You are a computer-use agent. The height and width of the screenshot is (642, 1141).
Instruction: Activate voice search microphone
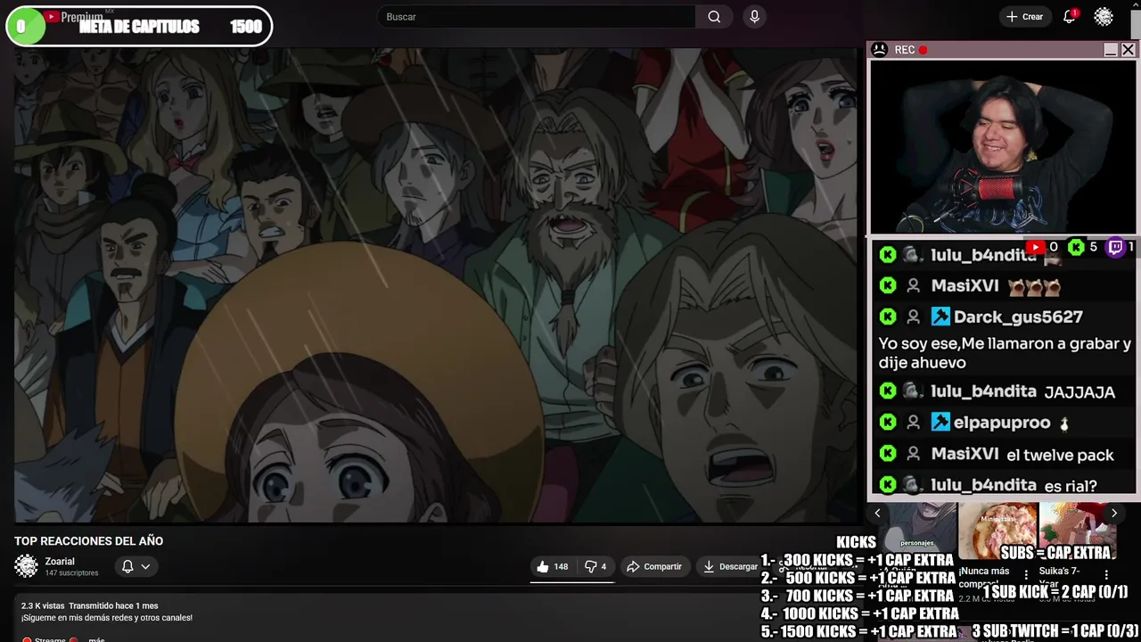pyautogui.click(x=754, y=17)
